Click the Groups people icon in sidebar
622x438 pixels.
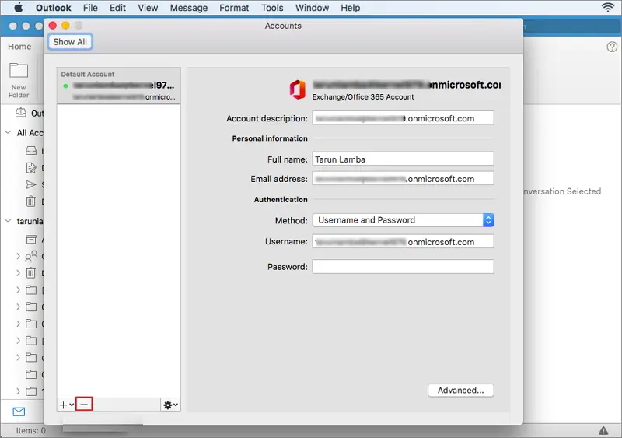coord(31,256)
